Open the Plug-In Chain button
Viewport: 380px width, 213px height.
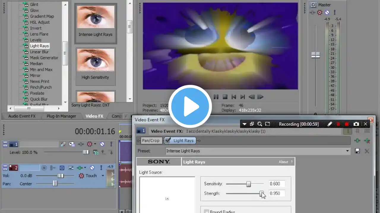pos(357,141)
